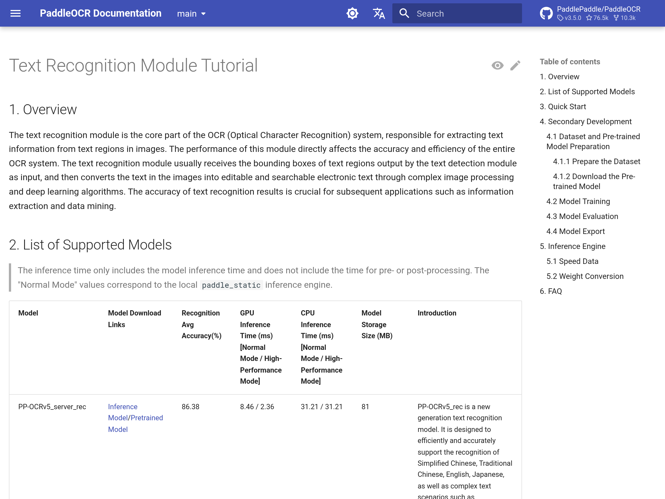
Task: Click the PaddleOCR Documentation title
Action: coord(100,13)
